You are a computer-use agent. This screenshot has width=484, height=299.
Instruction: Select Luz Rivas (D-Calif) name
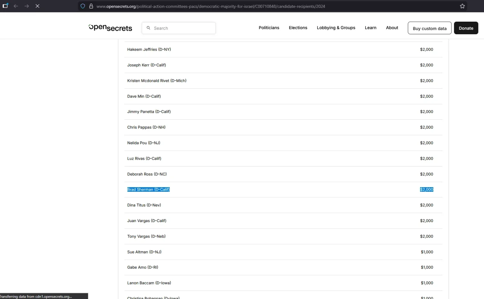click(144, 158)
